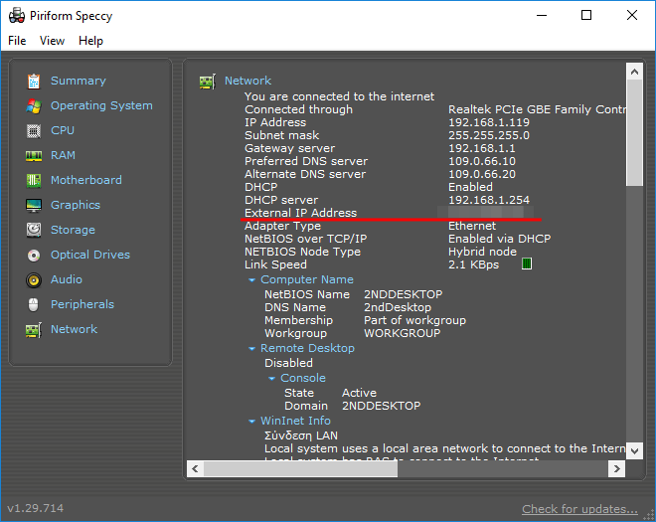Click the Storage hard drive icon
Image resolution: width=656 pixels, height=522 pixels.
click(x=34, y=230)
